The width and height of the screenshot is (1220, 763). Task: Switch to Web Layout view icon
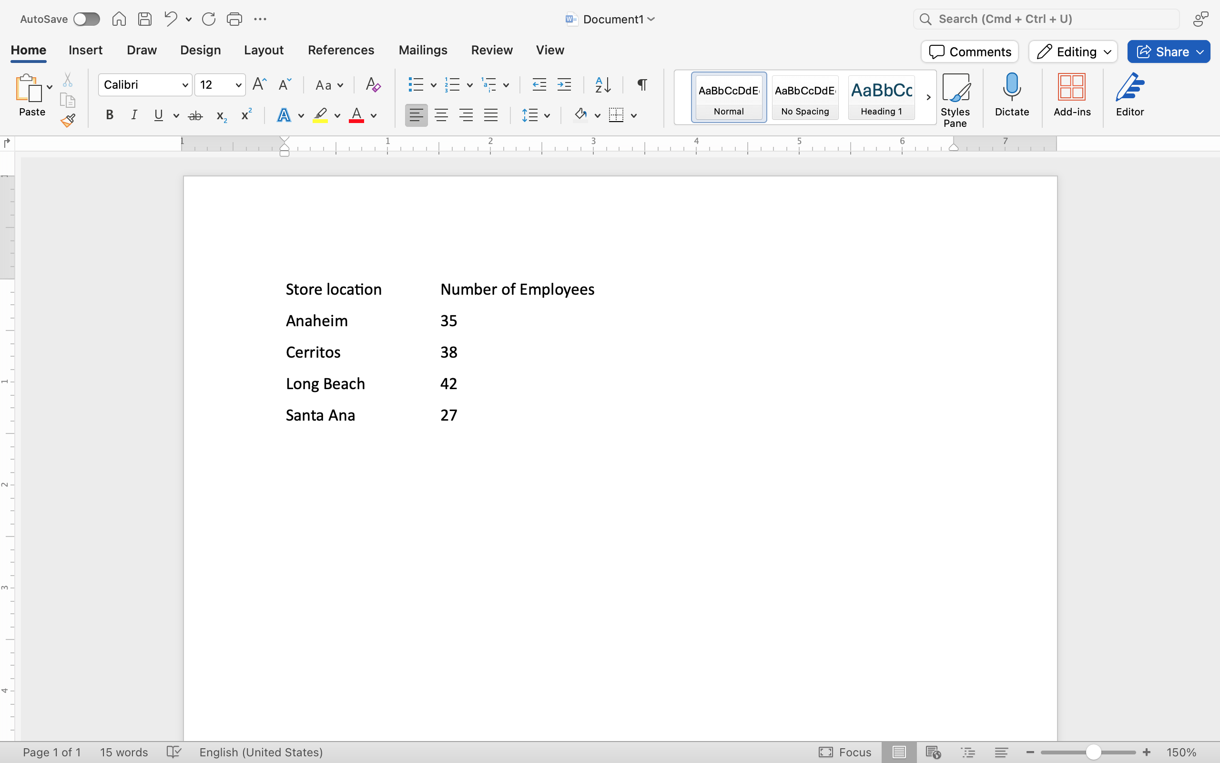933,752
